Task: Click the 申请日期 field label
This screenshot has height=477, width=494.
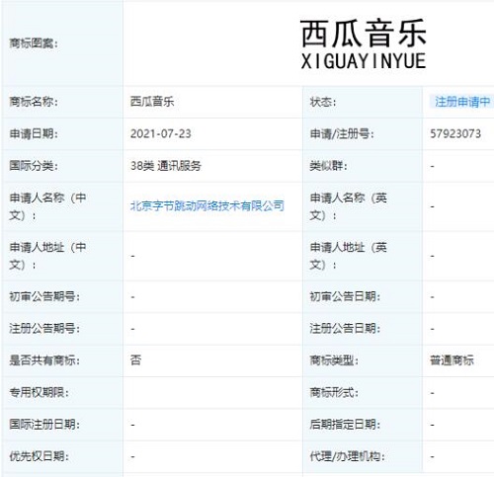Action: point(34,133)
